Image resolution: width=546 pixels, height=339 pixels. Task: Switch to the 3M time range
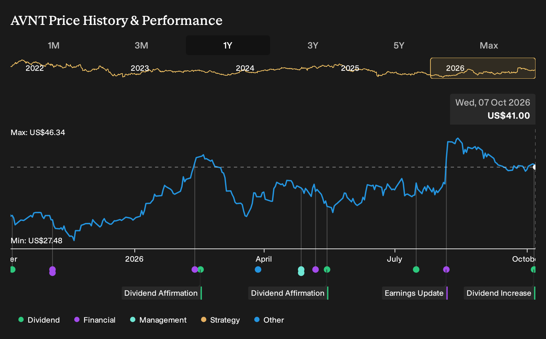pos(141,45)
